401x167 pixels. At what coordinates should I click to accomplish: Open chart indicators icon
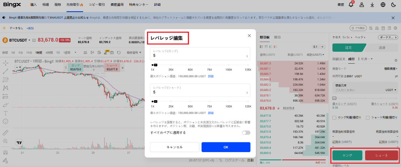pyautogui.click(x=85, y=52)
